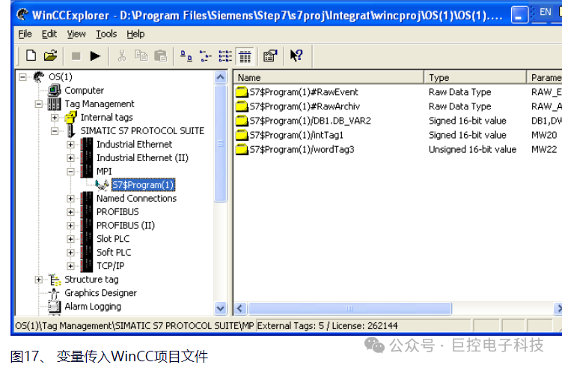Select tag S7$Program(1)/intTag1 name
This screenshot has width=562, height=368.
click(x=296, y=136)
